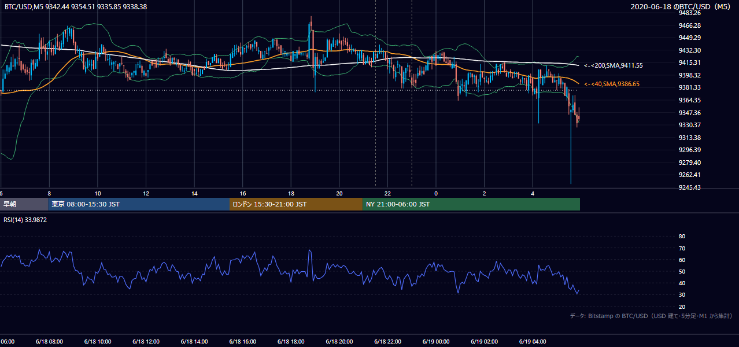739x347 pixels.
Task: Click the 40 SMA label showing 9386.65
Action: [x=612, y=84]
